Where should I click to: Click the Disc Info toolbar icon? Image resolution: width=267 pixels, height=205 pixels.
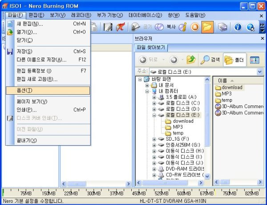[182, 27]
